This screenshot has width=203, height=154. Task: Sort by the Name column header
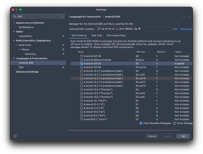[81, 52]
